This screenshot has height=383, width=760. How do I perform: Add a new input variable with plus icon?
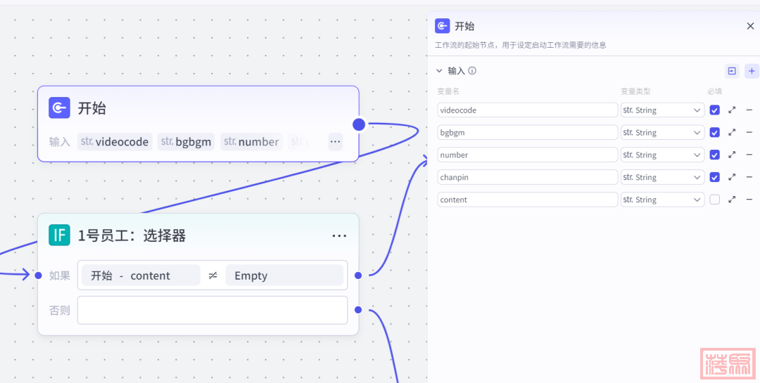[x=752, y=71]
